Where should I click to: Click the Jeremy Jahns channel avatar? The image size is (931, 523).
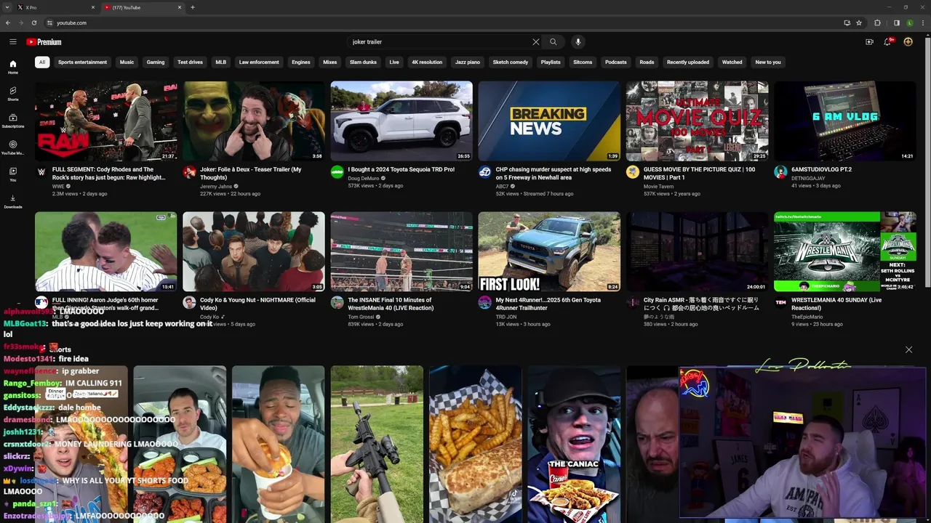click(x=189, y=172)
